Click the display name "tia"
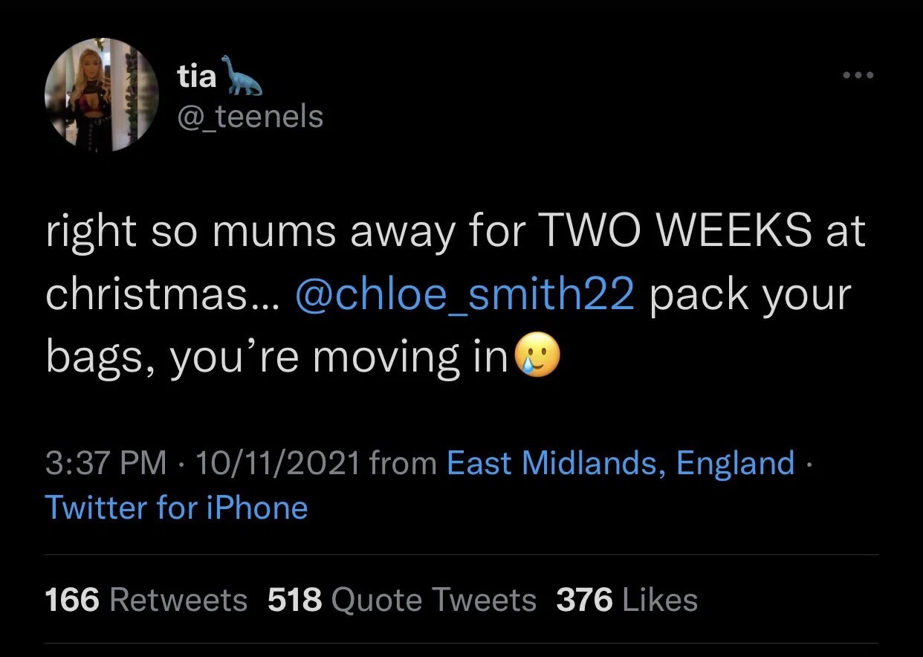The height and width of the screenshot is (657, 923). click(x=197, y=76)
